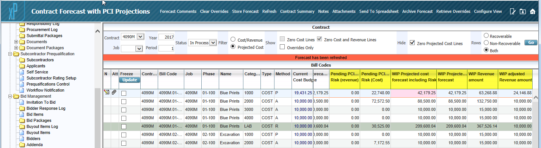
Task: Uncheck Zero Projected Cost Lines checkbox
Action: click(412, 43)
